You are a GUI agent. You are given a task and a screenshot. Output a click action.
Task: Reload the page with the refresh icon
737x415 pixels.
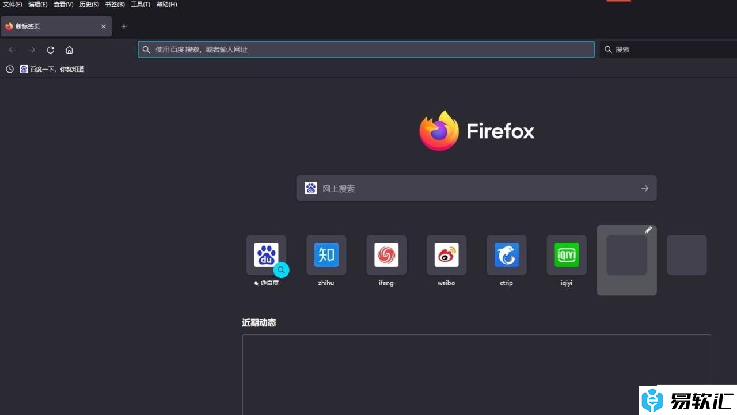pyautogui.click(x=51, y=50)
